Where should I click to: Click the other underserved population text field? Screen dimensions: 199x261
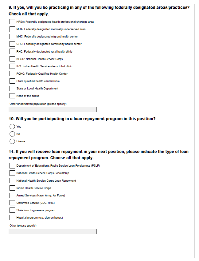(x=53, y=110)
